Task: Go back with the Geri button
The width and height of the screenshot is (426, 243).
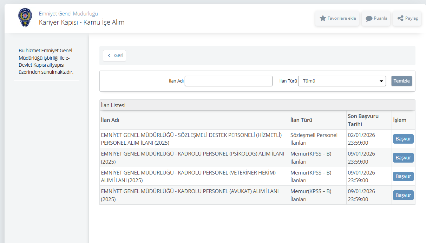Action: coord(114,55)
